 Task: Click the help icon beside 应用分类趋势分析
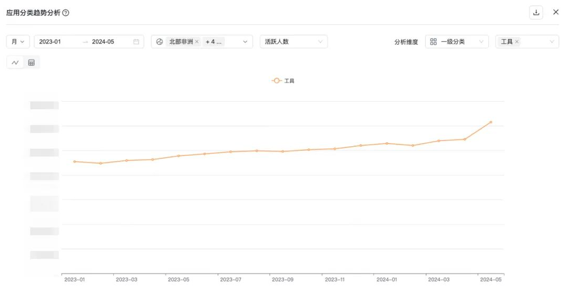[x=66, y=13]
